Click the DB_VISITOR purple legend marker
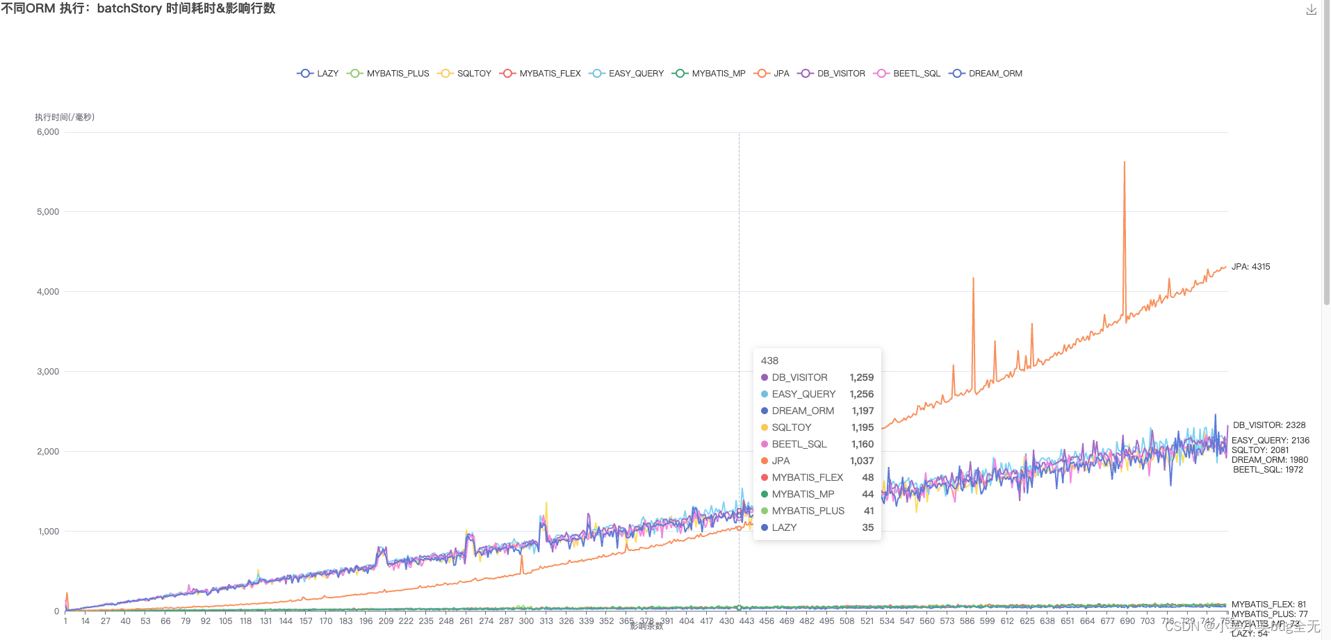Screen dimensions: 1331x640 pos(806,74)
